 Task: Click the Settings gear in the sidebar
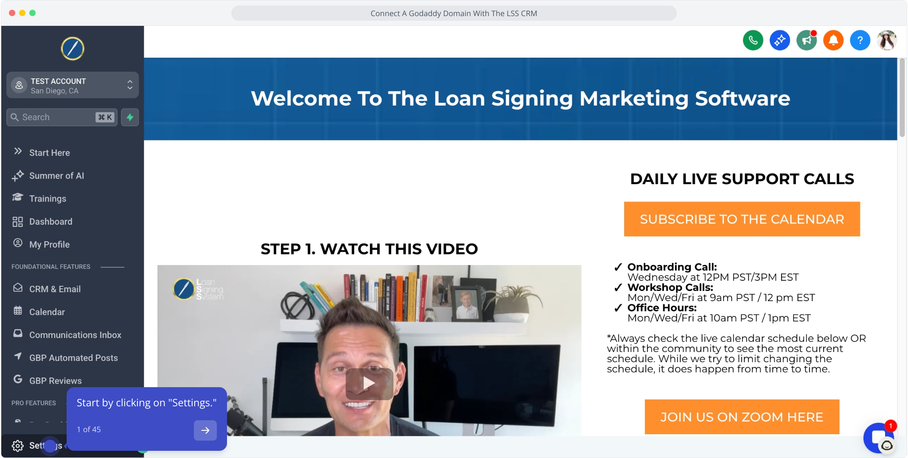pyautogui.click(x=18, y=446)
